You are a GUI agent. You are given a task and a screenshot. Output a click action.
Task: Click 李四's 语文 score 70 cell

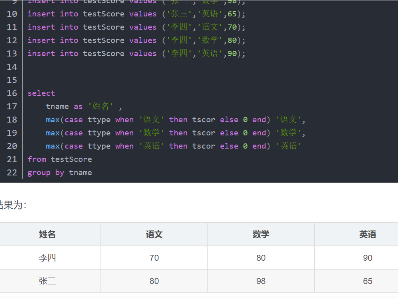coord(154,258)
